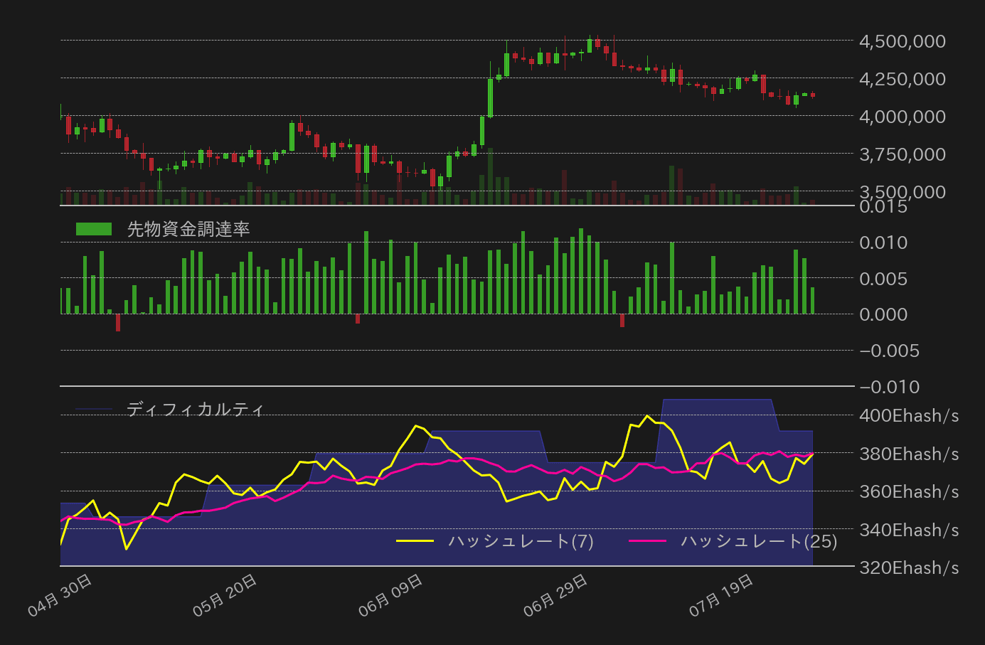Click the 3,750,000 price axis label
Screen dimensions: 985x645
point(902,154)
